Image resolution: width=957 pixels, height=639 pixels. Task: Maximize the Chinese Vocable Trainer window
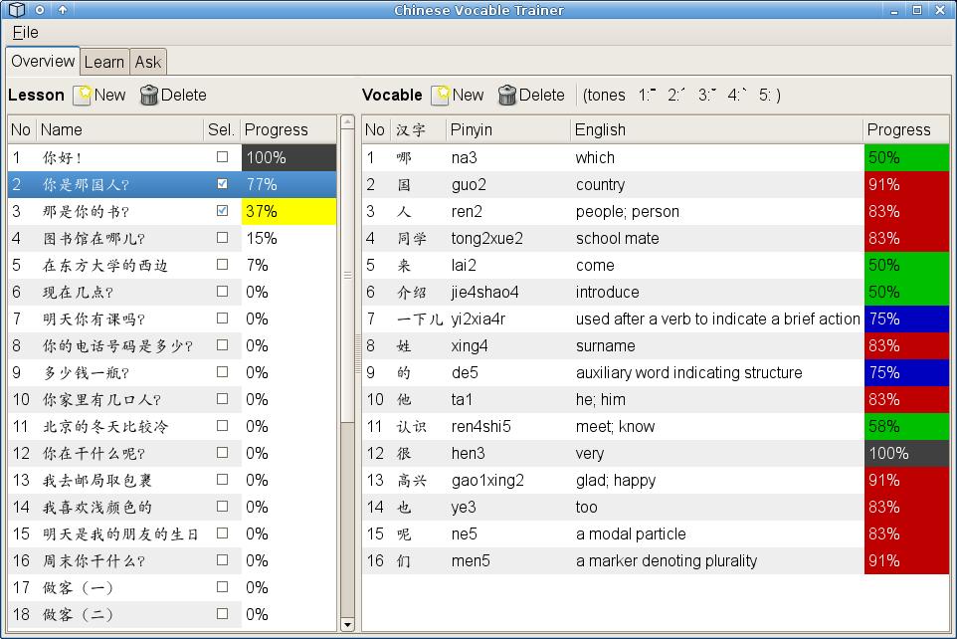pos(917,10)
